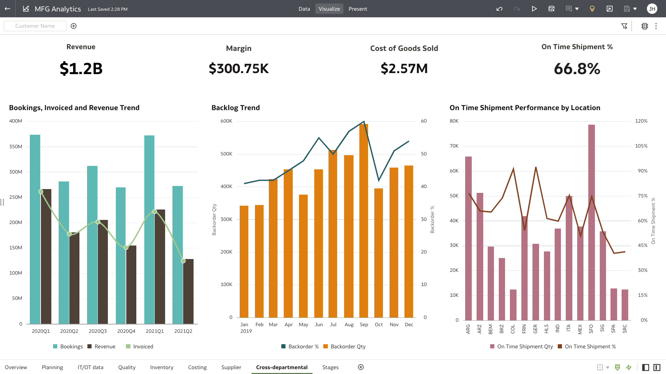Open the three-dot canvas menu
Screen dimensions: 666x374
(656, 26)
